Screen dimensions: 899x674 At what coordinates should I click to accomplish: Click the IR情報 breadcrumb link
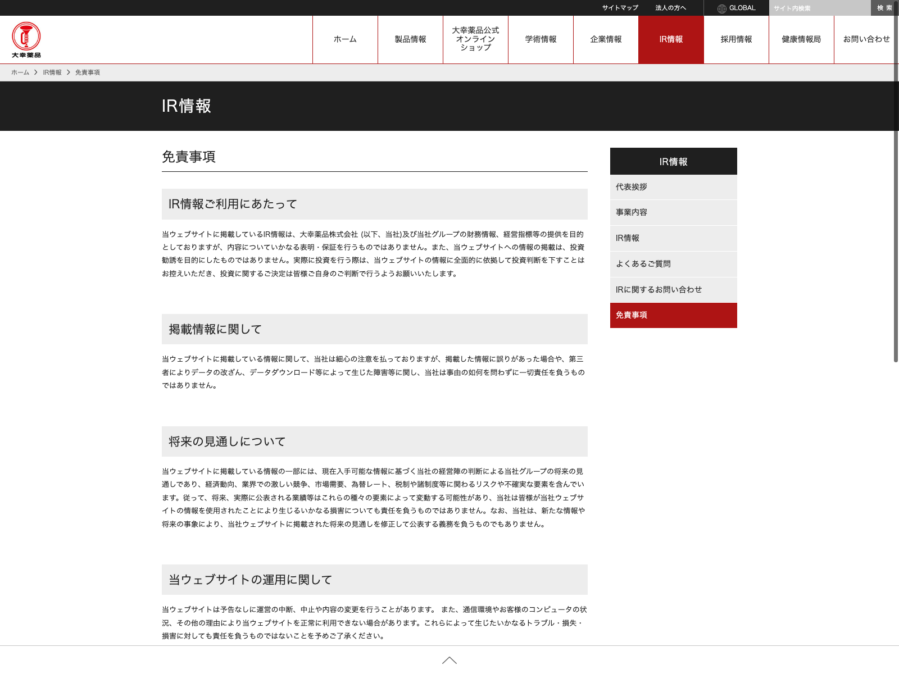click(x=52, y=72)
